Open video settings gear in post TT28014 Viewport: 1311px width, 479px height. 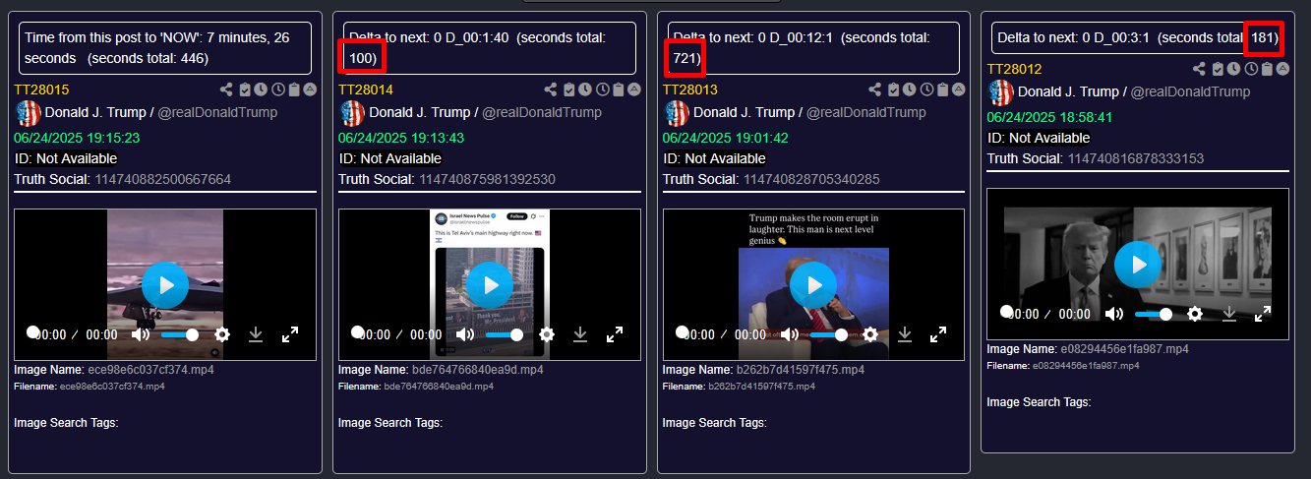point(547,334)
